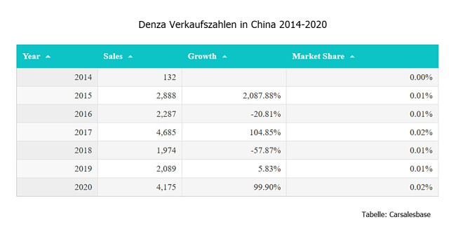Image resolution: width=449 pixels, height=252 pixels.
Task: Select the Sales column header
Action: click(x=140, y=56)
